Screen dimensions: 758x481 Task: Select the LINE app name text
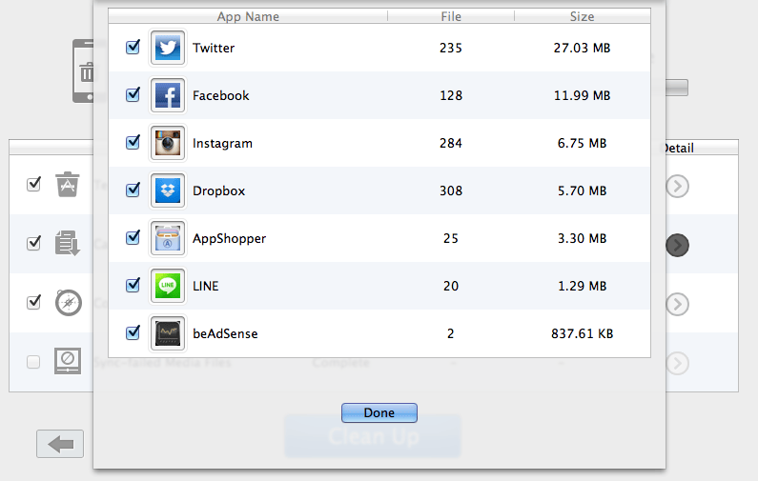coord(205,286)
